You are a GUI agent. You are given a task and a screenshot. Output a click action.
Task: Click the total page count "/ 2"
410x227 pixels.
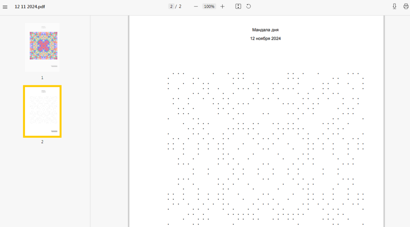pos(178,6)
